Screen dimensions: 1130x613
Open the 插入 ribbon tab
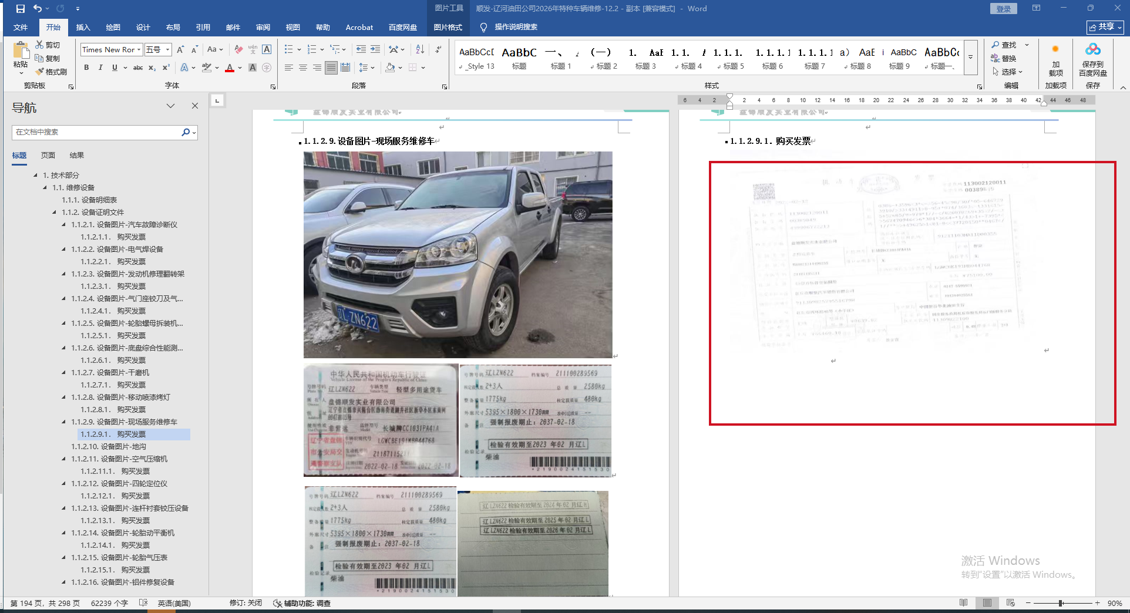[x=83, y=27]
